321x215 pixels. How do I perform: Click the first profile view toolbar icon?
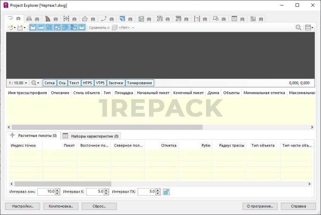point(33,27)
